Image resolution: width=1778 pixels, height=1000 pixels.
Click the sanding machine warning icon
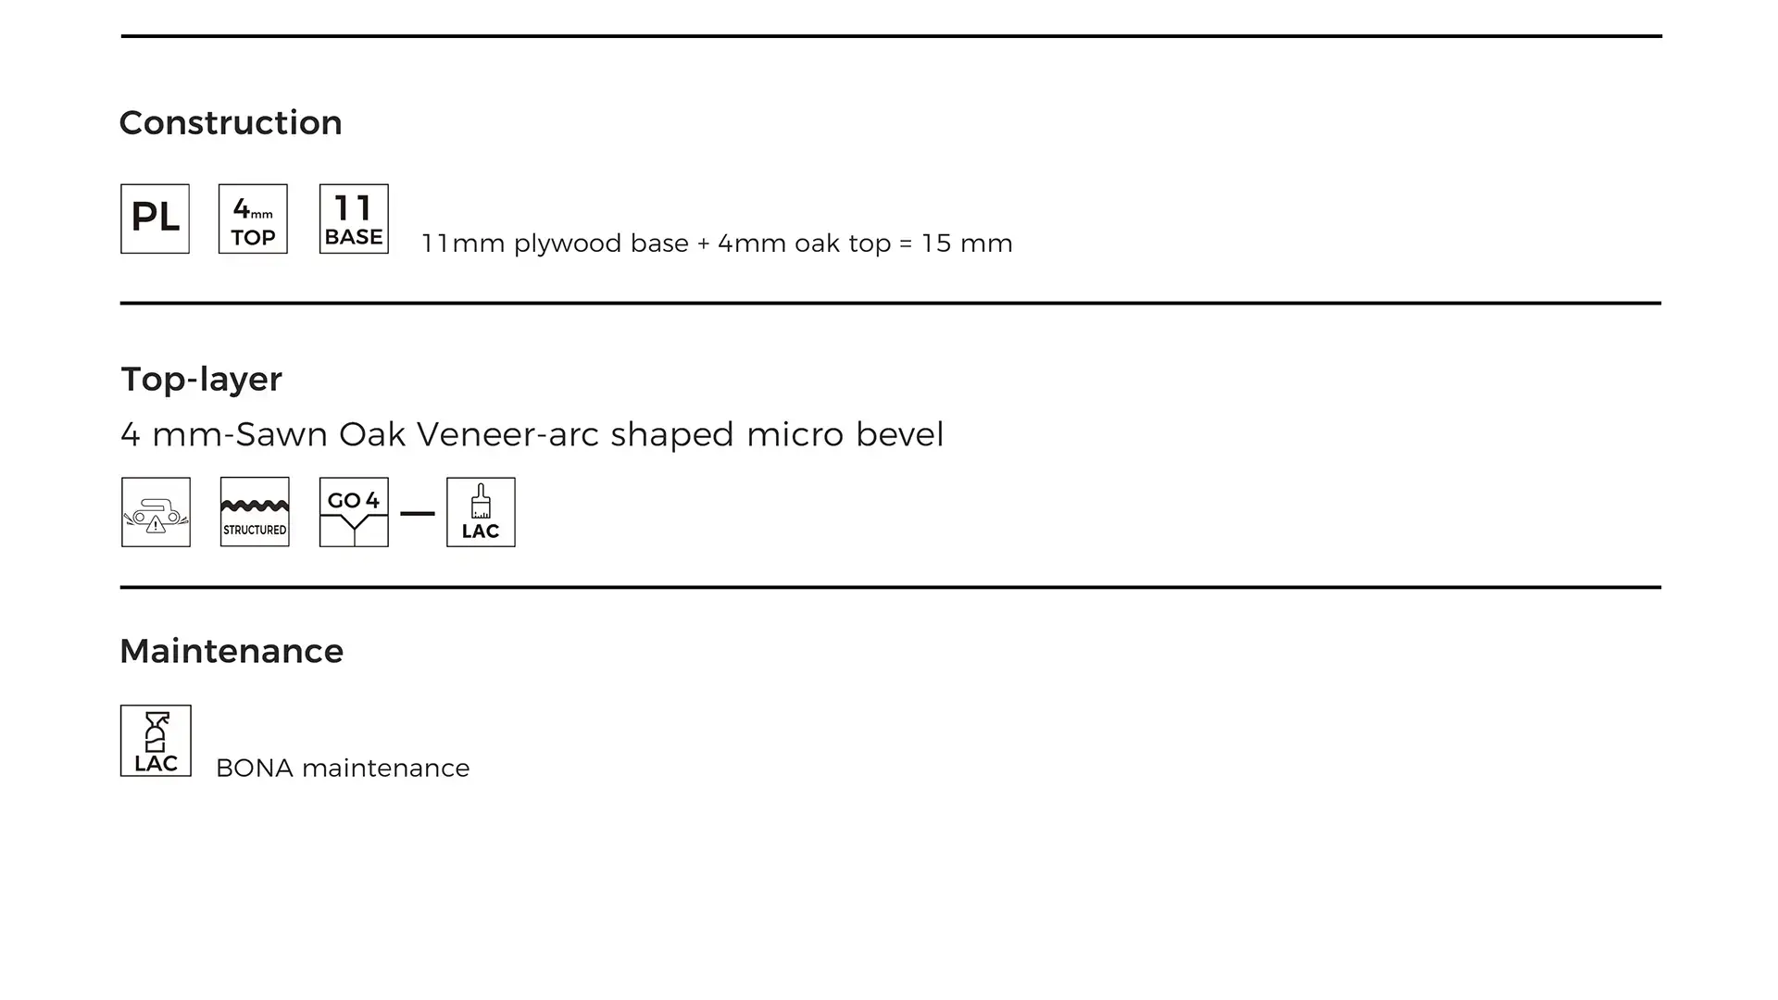click(156, 512)
